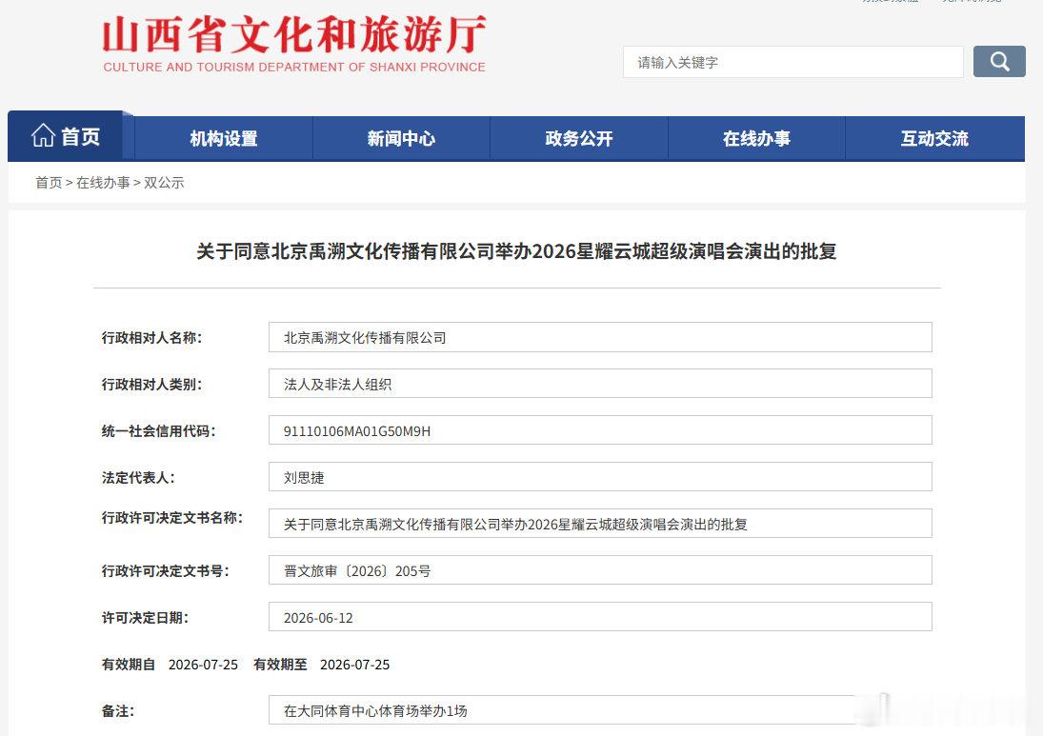Go to 首页 in the navigation bar

tap(65, 136)
